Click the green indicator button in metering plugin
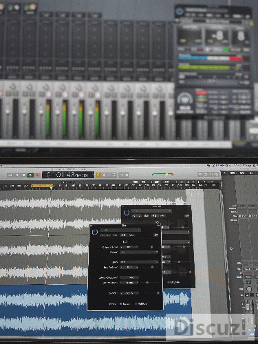Image resolution: width=258 pixels, height=344 pixels. 226,50
